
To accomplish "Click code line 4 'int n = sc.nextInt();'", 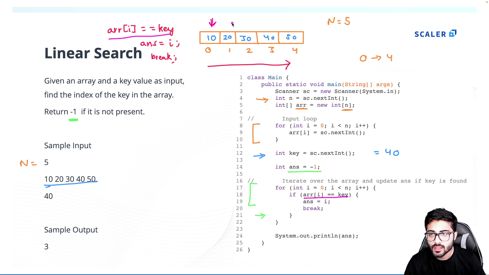I will [x=311, y=98].
